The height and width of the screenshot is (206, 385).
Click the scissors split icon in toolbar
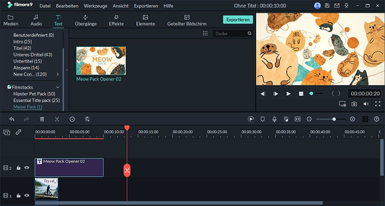pos(57,119)
